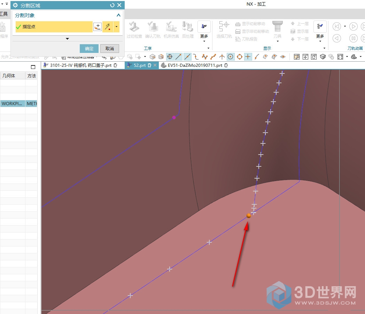Toggle the snap to arc center option

tap(231, 57)
